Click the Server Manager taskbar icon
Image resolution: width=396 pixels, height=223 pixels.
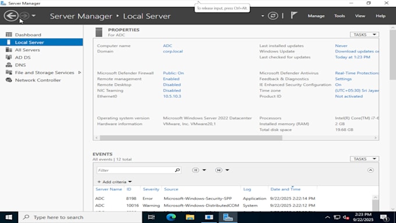click(x=228, y=217)
